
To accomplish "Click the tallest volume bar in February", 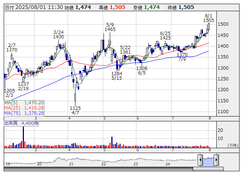I will (x=23, y=137).
